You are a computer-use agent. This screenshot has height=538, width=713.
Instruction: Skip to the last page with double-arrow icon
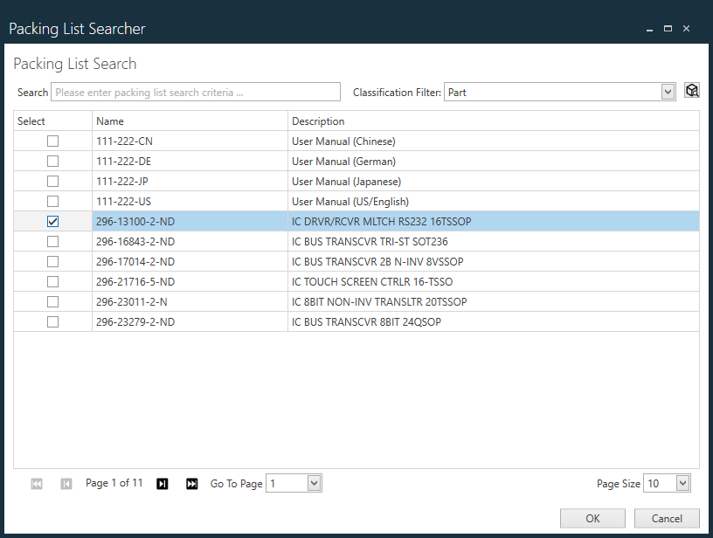(191, 483)
